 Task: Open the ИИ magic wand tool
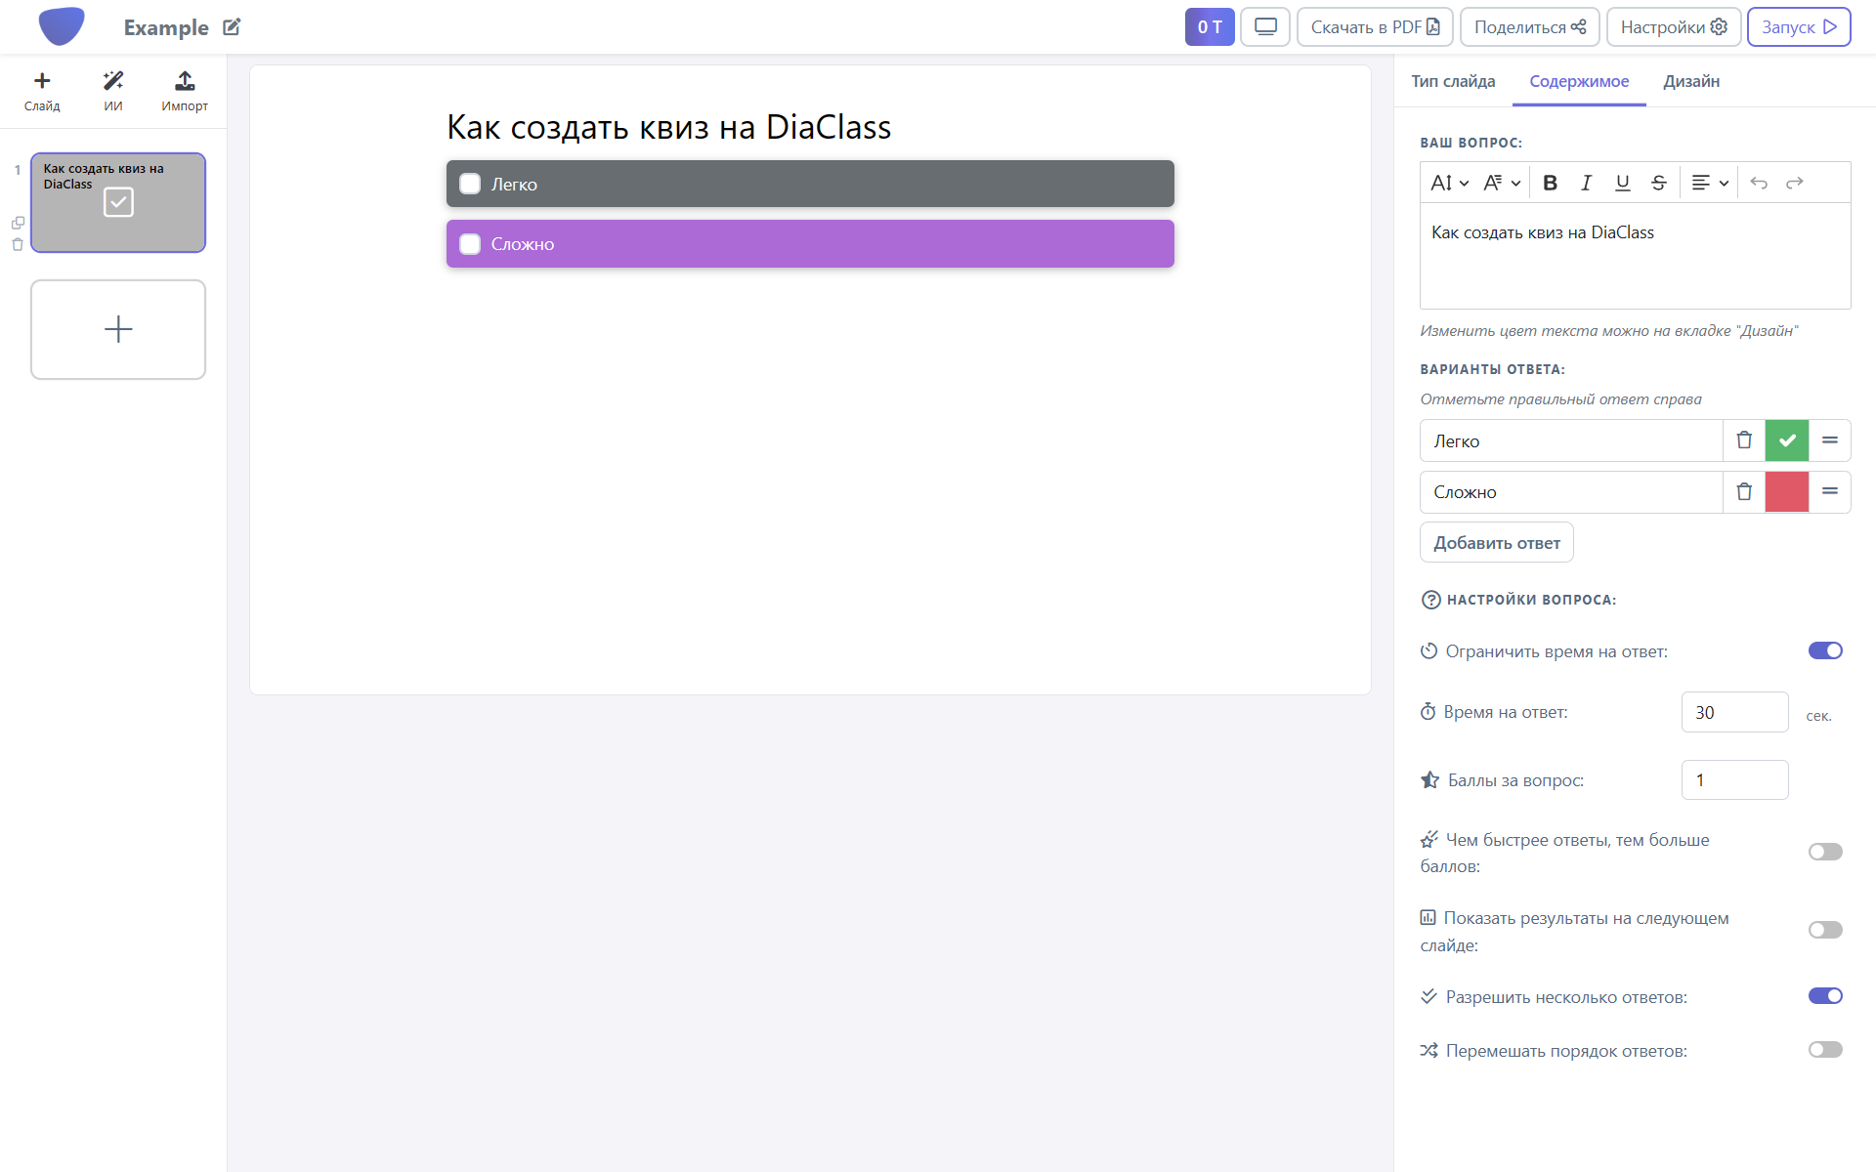(x=113, y=91)
